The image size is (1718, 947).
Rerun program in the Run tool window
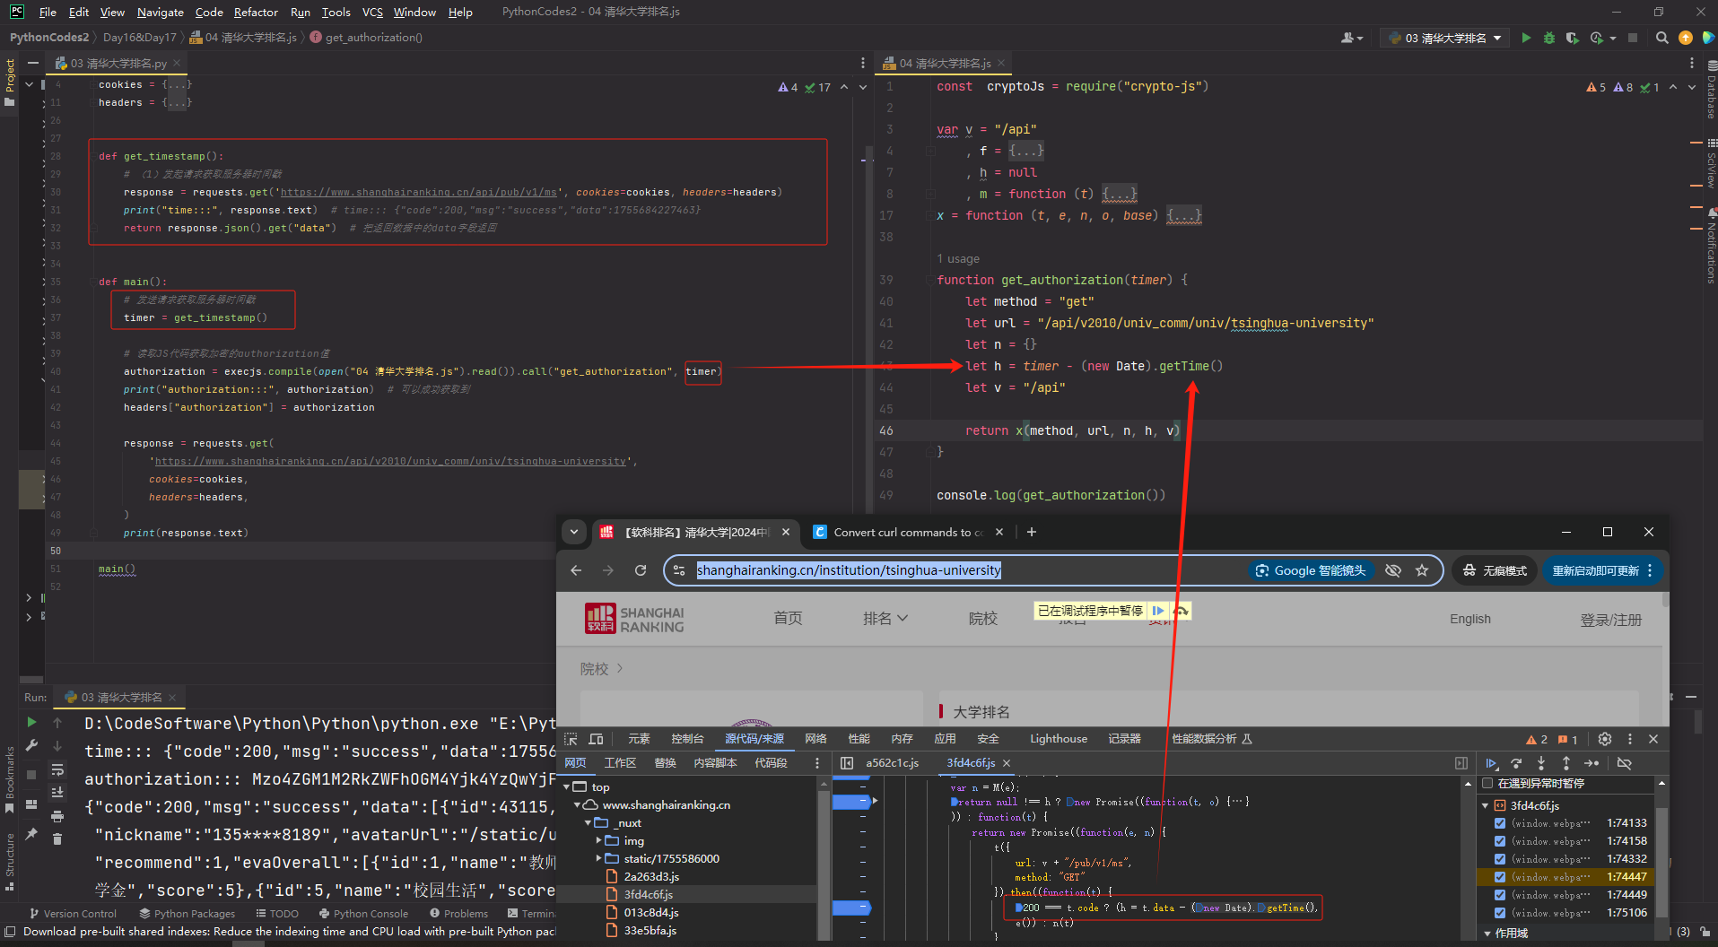pos(32,722)
